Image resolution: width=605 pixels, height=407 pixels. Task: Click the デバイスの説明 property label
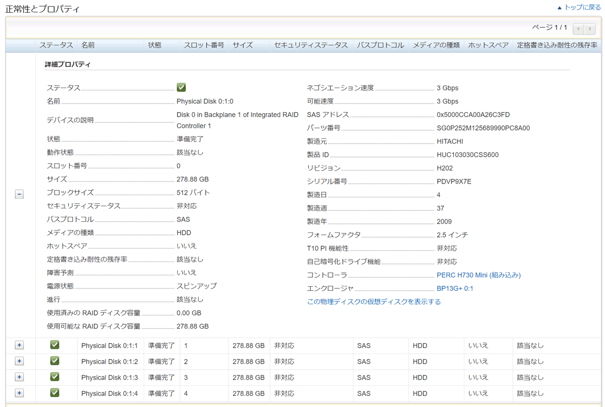[x=70, y=120]
